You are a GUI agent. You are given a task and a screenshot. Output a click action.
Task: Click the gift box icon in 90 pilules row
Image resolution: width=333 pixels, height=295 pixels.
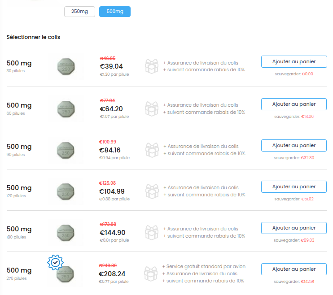tap(151, 150)
